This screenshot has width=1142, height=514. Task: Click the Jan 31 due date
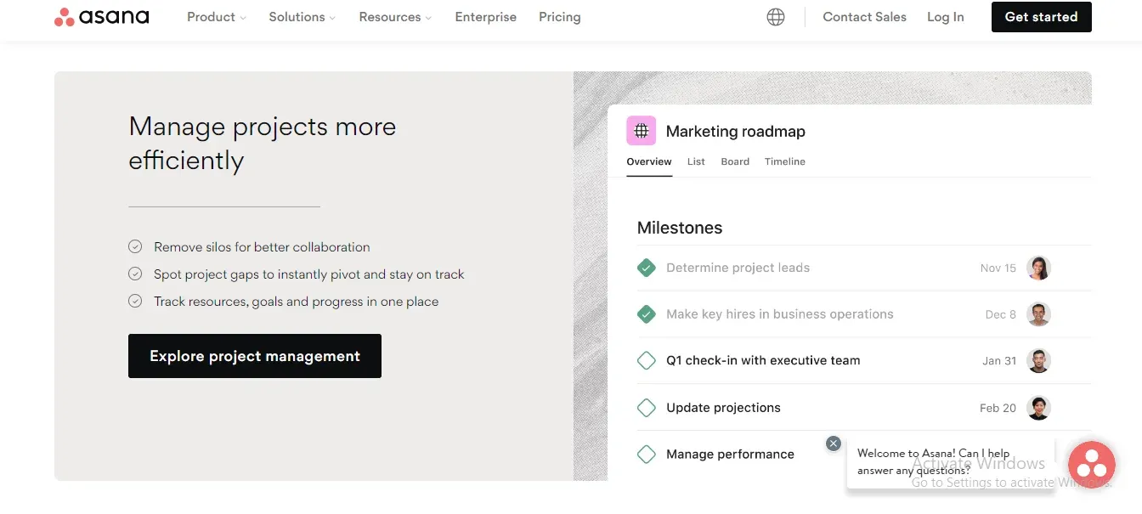pos(999,361)
